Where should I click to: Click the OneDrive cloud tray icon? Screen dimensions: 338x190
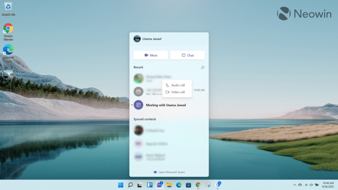pyautogui.click(x=300, y=185)
